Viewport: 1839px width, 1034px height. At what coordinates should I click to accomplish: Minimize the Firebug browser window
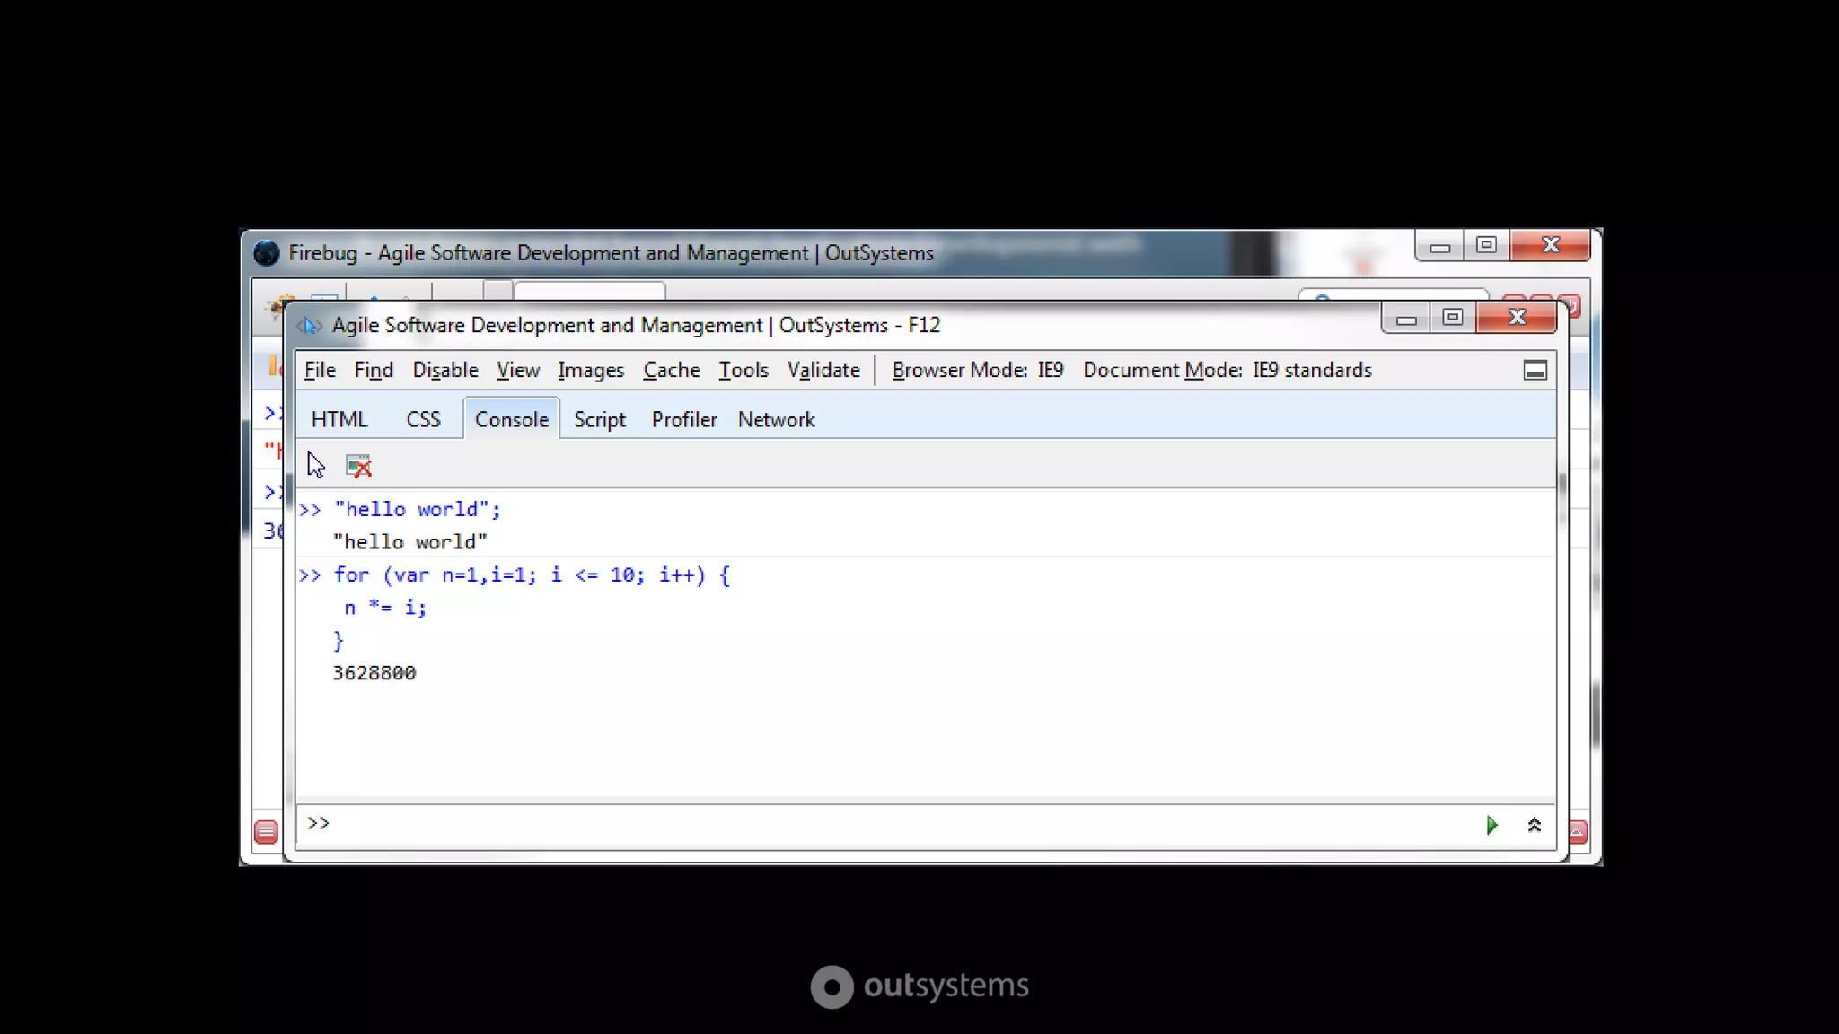pyautogui.click(x=1439, y=245)
